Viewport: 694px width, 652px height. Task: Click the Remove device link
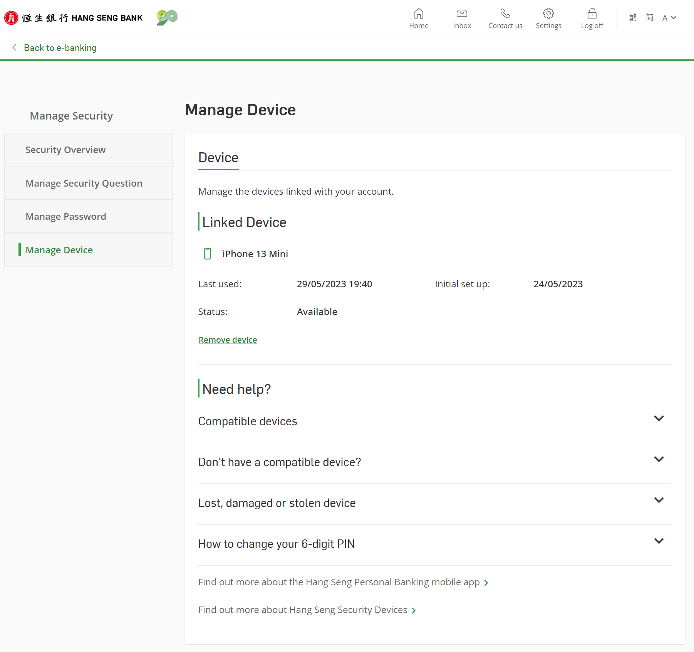pyautogui.click(x=228, y=340)
